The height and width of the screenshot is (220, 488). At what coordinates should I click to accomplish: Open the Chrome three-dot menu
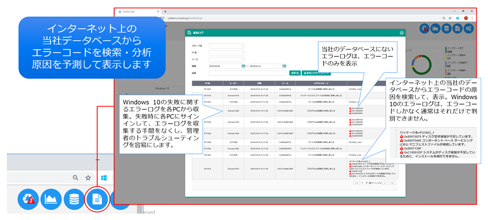(473, 18)
